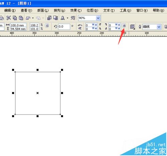Click the horizontal scale field 108.2
The height and width of the screenshot is (156, 167).
[x=34, y=25]
